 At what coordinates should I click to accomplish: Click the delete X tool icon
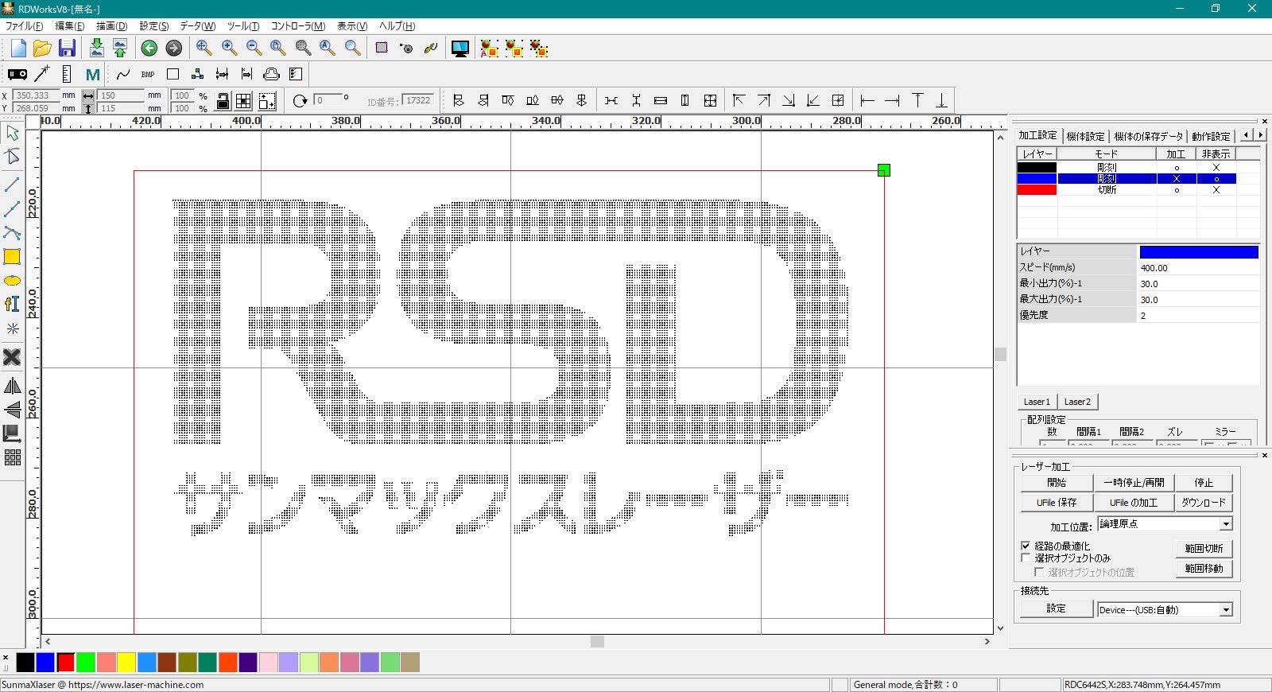click(x=12, y=357)
